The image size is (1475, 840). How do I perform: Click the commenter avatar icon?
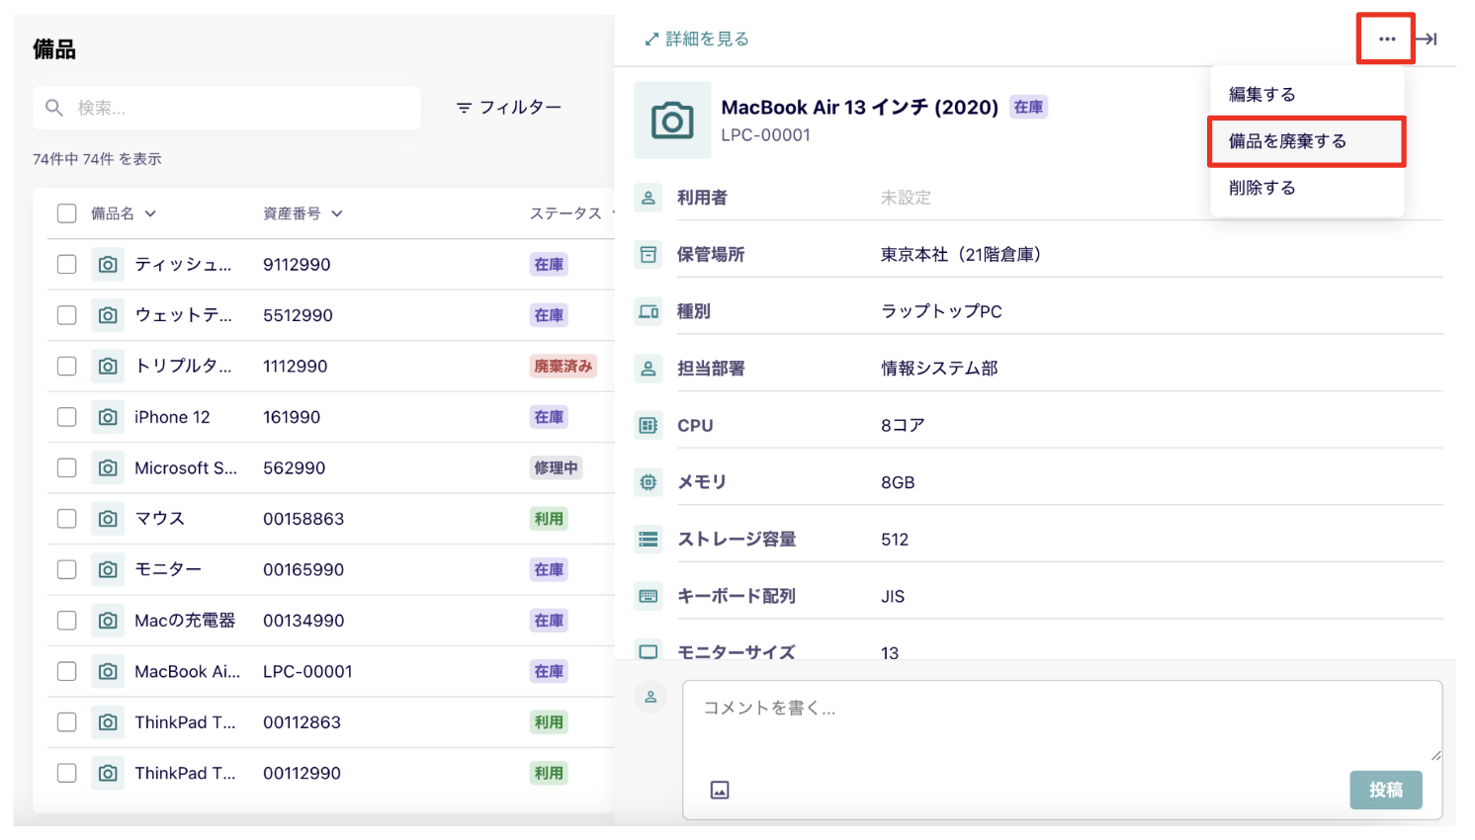point(651,698)
